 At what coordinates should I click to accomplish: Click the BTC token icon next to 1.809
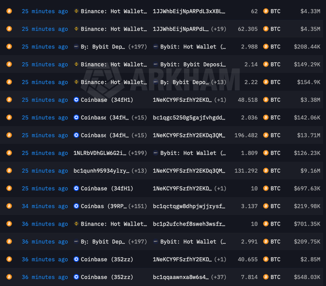pos(266,153)
